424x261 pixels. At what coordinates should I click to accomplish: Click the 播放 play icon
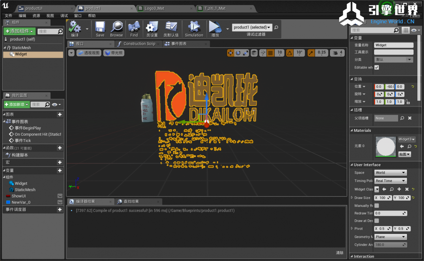(215, 29)
